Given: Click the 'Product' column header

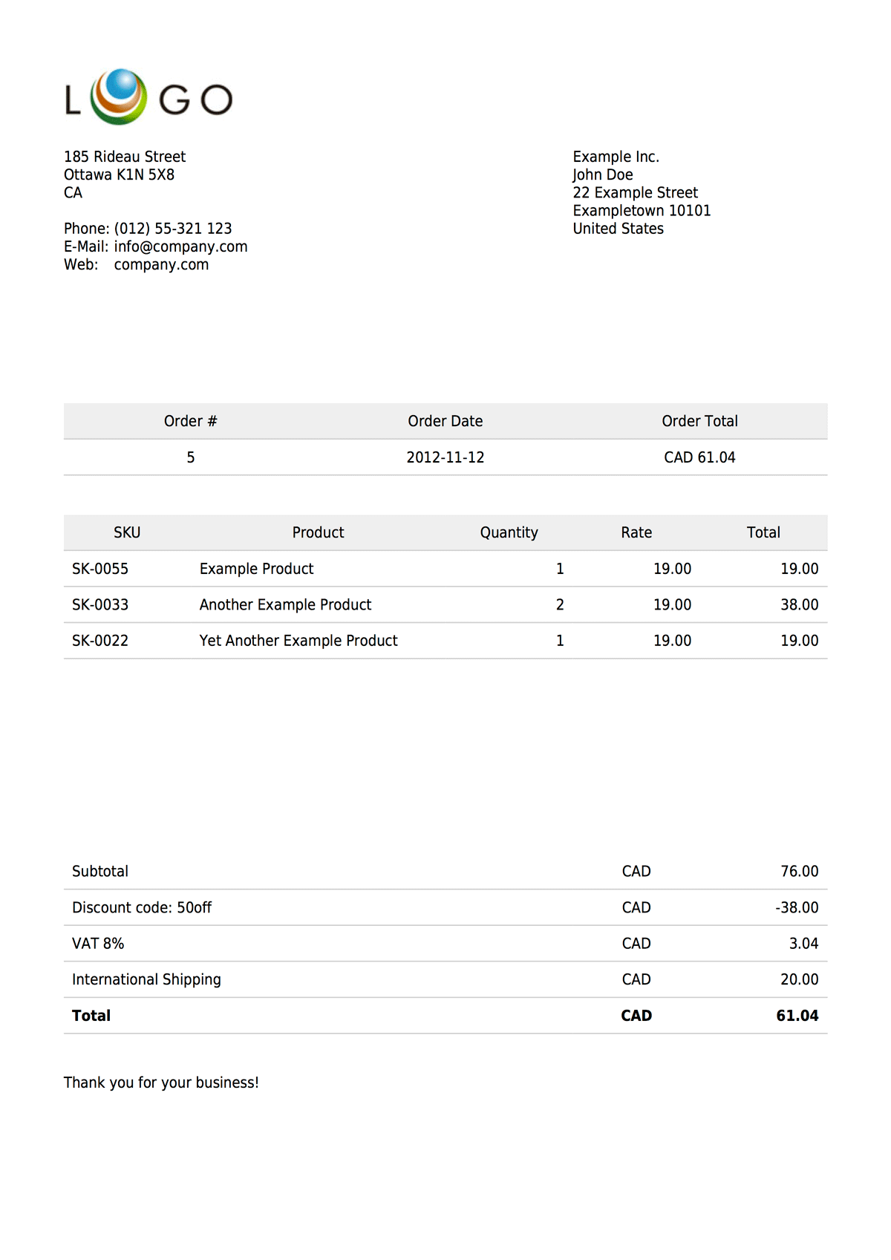Looking at the screenshot, I should tap(319, 532).
